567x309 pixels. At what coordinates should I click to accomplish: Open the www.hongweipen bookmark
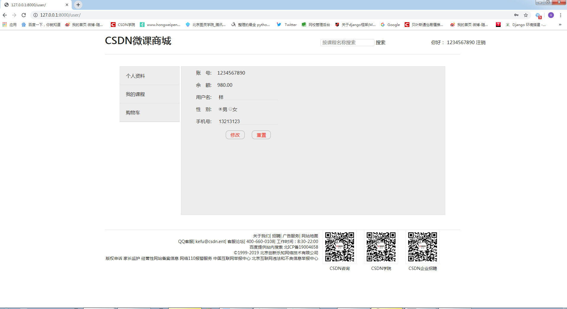click(x=160, y=25)
